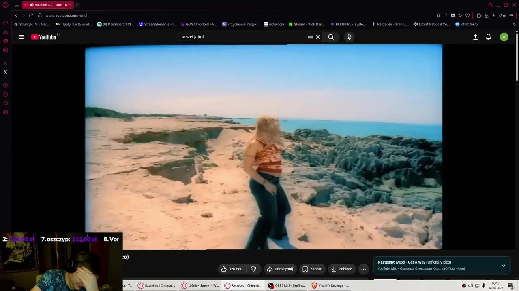Screen dimensions: 519x291
Task: Open the YouTube create upload icon
Action: tap(476, 37)
